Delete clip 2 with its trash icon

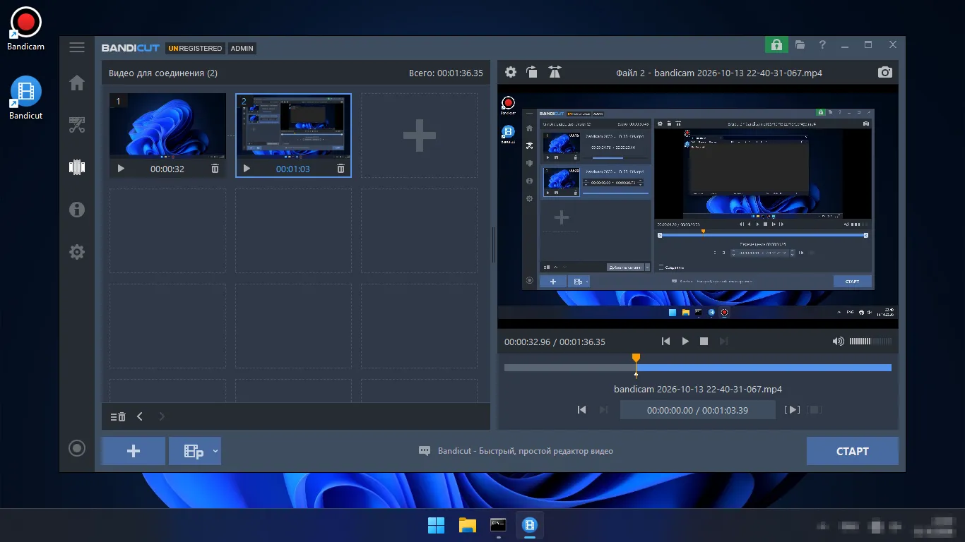click(x=341, y=169)
